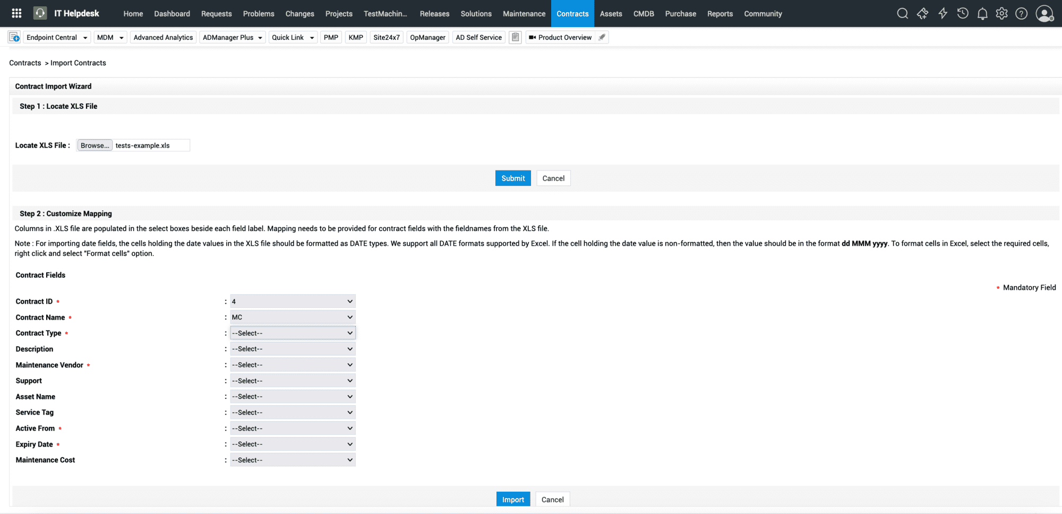Open the Description mapping dropdown
1062x514 pixels.
[x=293, y=349]
